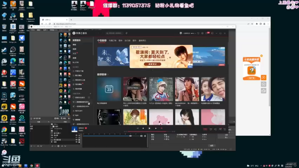
Task: Switch NetEase Music to mini mode
Action: [x=212, y=33]
